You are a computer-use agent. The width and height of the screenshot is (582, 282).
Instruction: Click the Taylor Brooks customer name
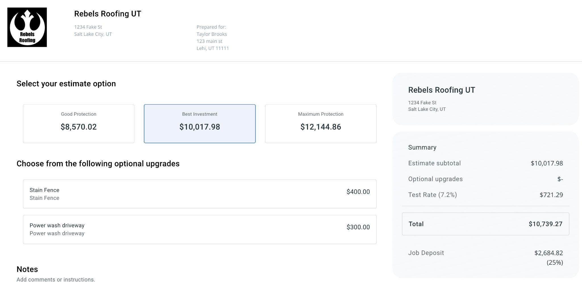pyautogui.click(x=212, y=34)
